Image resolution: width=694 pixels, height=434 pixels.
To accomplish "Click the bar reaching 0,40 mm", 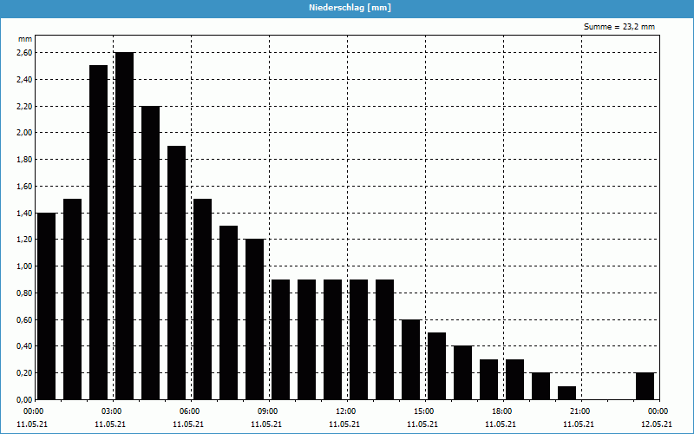I will coord(462,373).
